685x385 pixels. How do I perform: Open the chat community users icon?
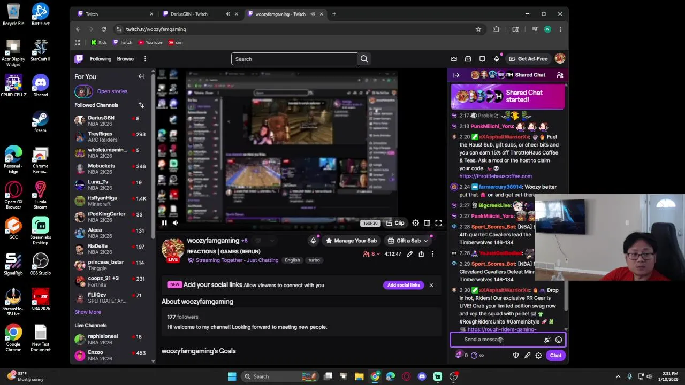(x=560, y=75)
